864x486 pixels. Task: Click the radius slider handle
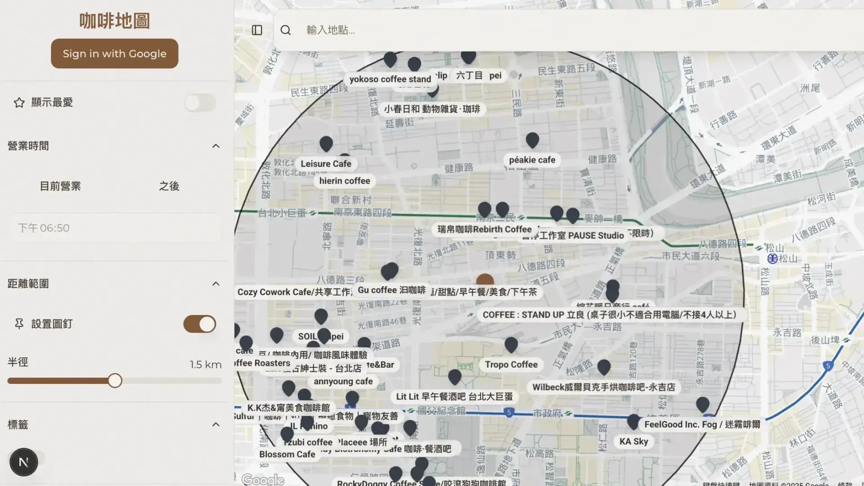115,381
